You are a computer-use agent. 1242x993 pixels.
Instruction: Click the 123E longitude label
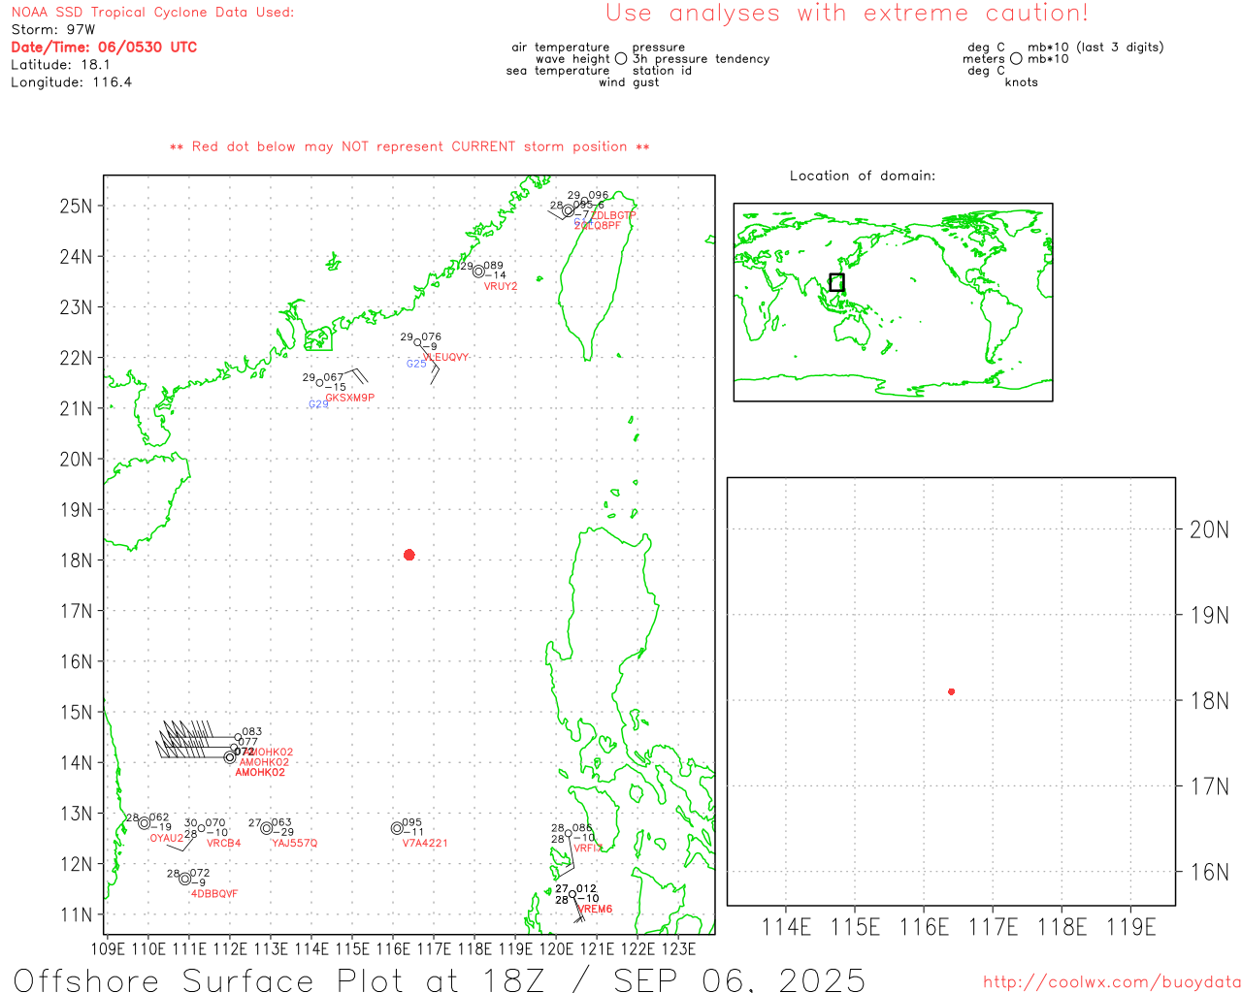coord(678,948)
